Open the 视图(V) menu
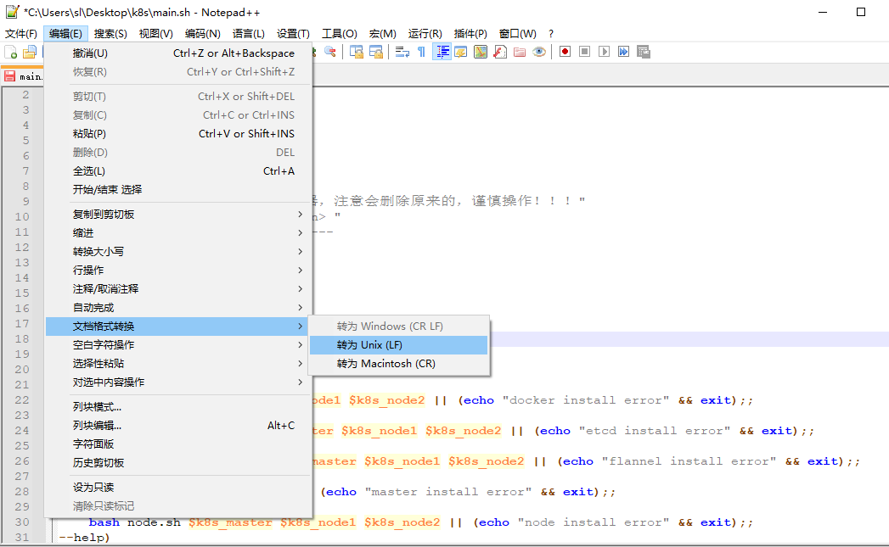 click(156, 34)
